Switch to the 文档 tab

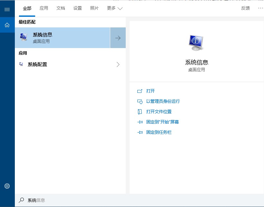point(61,8)
